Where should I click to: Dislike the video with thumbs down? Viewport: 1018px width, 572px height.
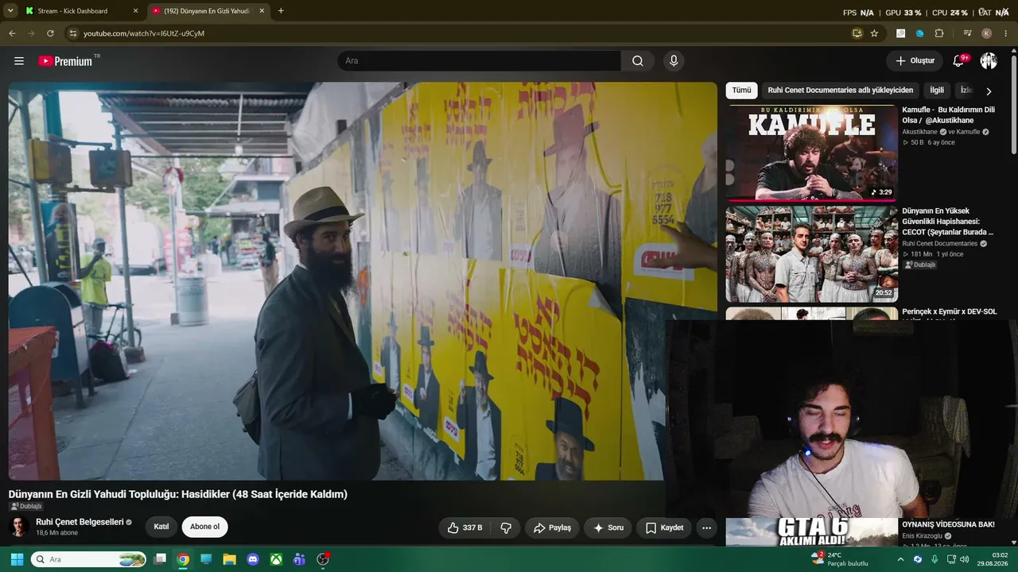(x=506, y=528)
